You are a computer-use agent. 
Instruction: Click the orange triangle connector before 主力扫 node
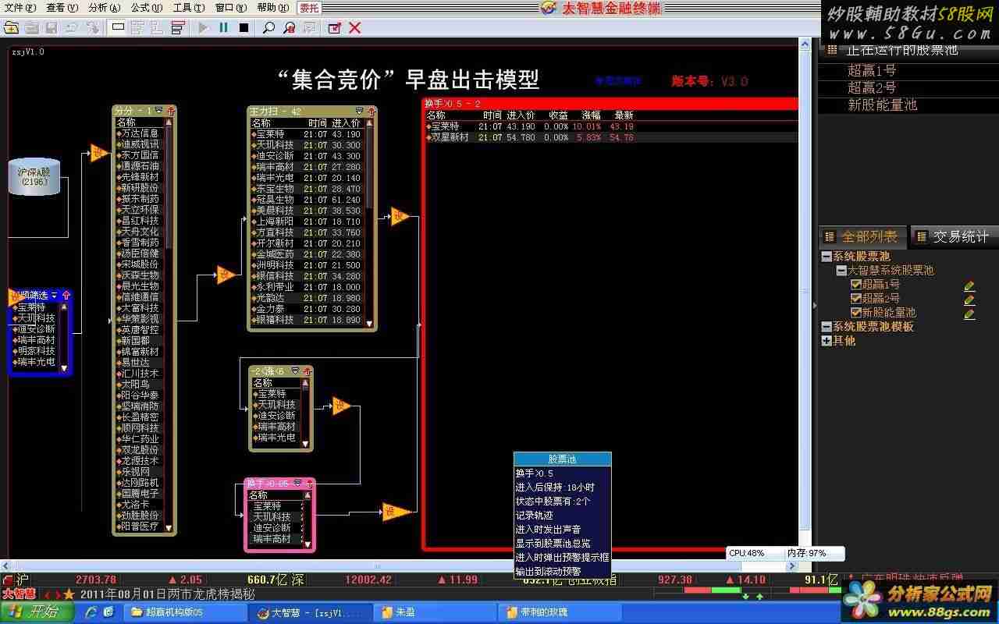226,275
